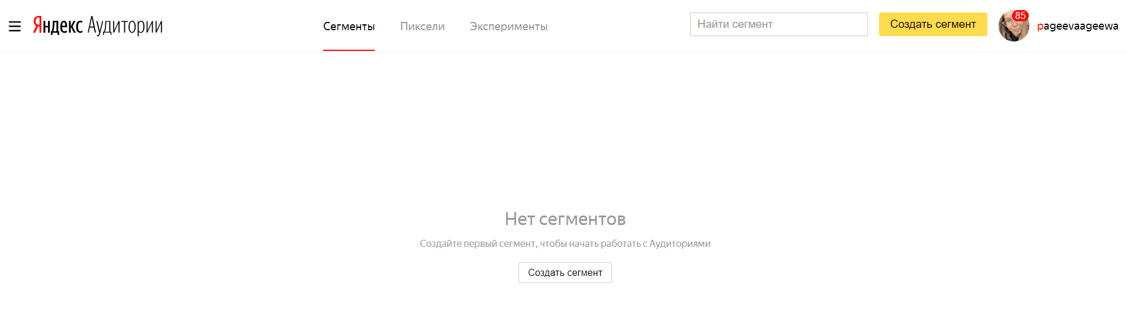The width and height of the screenshot is (1127, 331).
Task: Focus the Найти сегмент search field
Action: [778, 24]
